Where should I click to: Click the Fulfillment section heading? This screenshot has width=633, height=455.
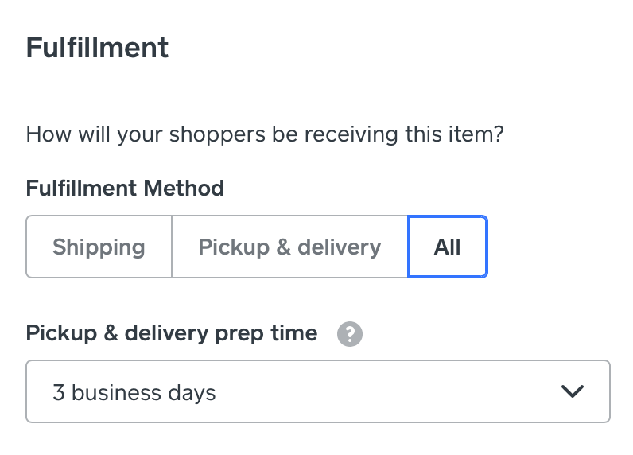pyautogui.click(x=97, y=48)
